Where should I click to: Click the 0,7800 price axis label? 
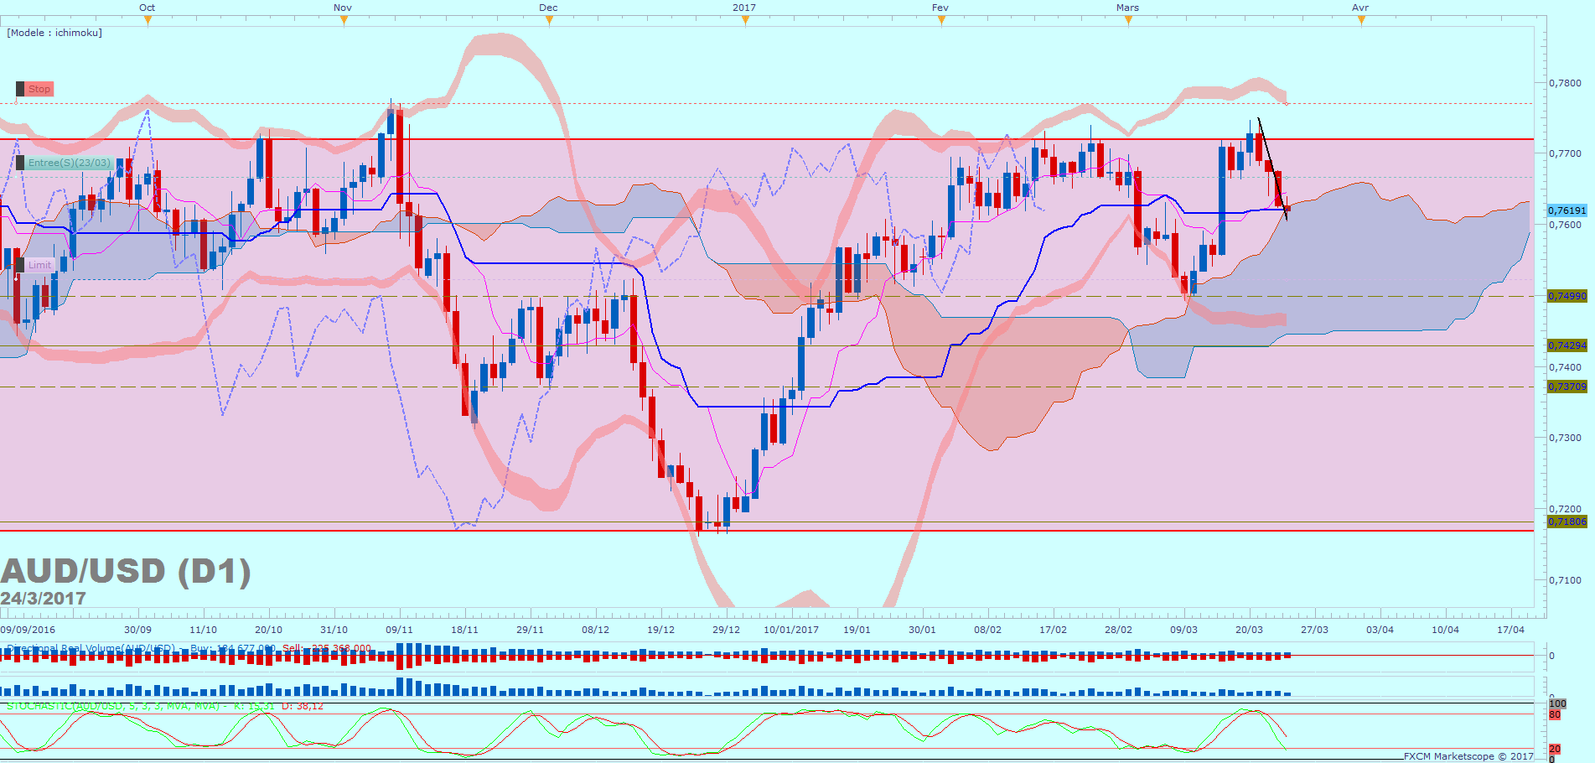pyautogui.click(x=1565, y=83)
